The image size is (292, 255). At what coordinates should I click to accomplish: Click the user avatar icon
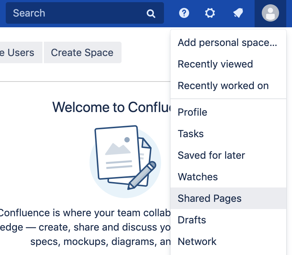[270, 13]
